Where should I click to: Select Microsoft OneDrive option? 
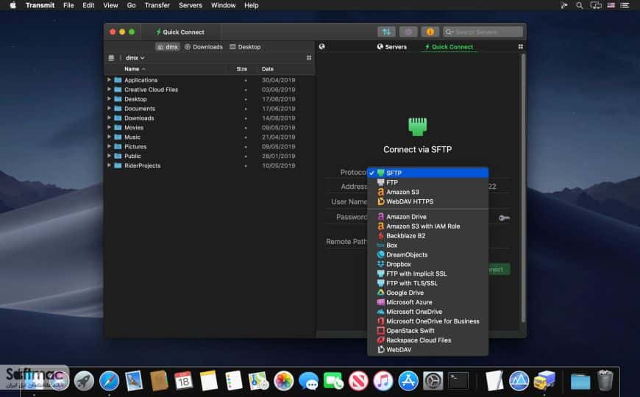[x=427, y=312]
